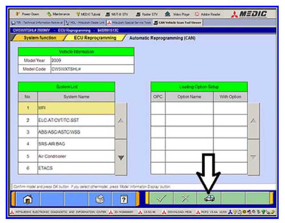Open Model Information Display car icon
Viewport: 285px width, 223px height.
coord(209,198)
